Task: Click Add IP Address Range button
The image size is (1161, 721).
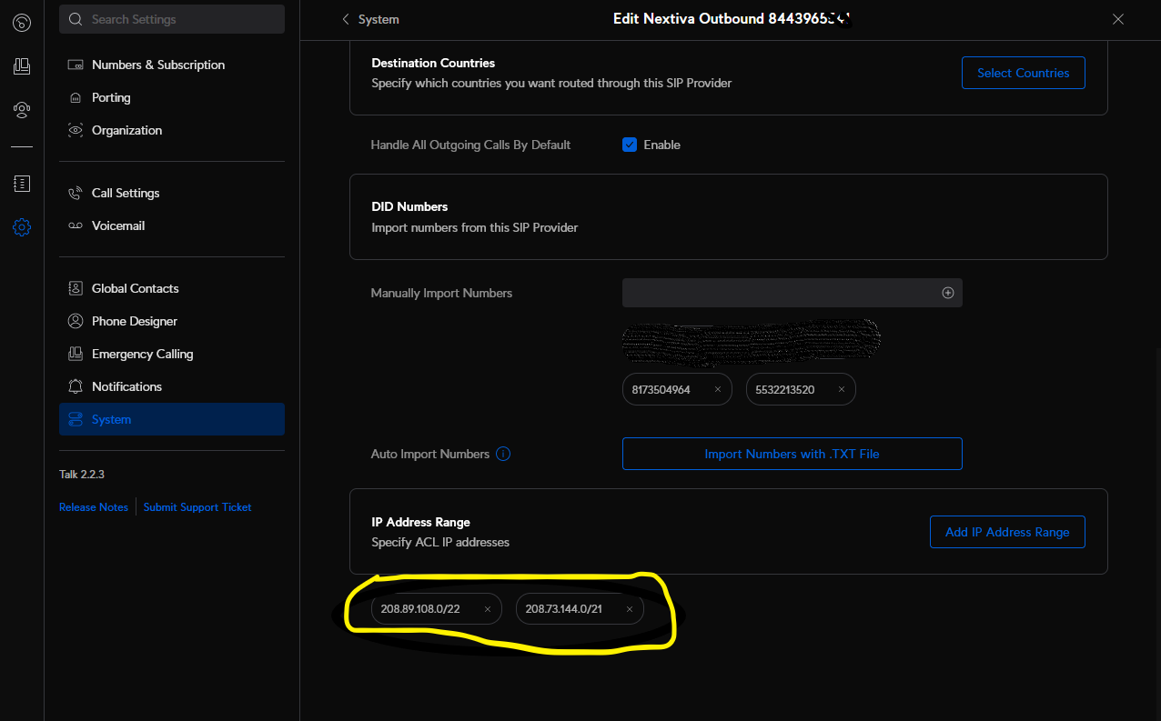Action: click(1006, 532)
